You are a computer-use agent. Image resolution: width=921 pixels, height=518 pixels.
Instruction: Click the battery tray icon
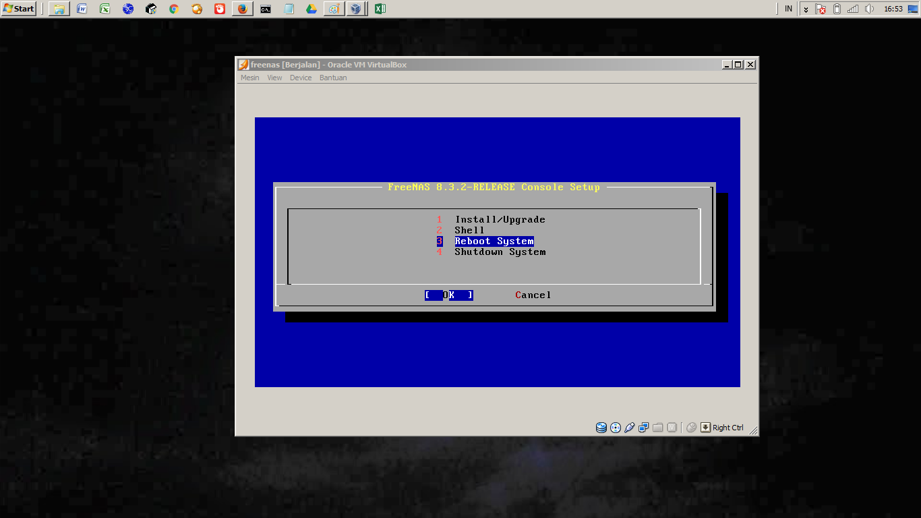click(837, 9)
